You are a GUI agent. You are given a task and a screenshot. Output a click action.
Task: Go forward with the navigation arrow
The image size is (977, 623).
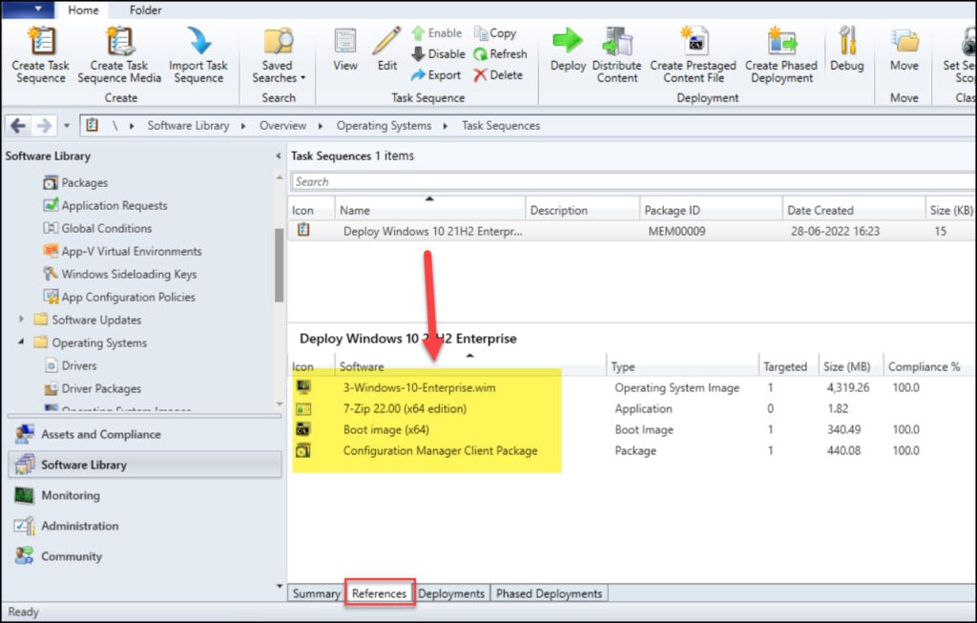pyautogui.click(x=44, y=126)
